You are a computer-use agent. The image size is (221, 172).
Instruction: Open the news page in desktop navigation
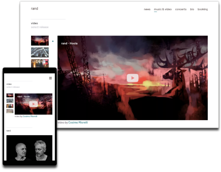(x=147, y=9)
